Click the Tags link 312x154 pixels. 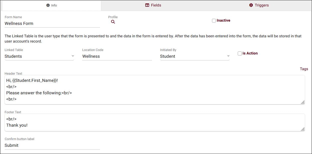pos(304,69)
